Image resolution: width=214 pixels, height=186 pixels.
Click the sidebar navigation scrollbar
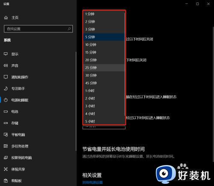76,102
